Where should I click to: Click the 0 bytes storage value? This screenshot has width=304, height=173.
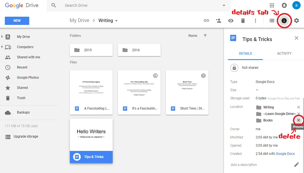[x=261, y=98]
